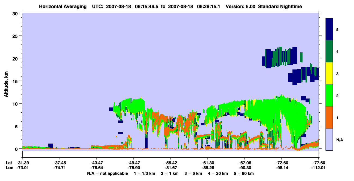Click the orange colorbar segment labeled 1
The image size is (354, 181).
pos(329,117)
